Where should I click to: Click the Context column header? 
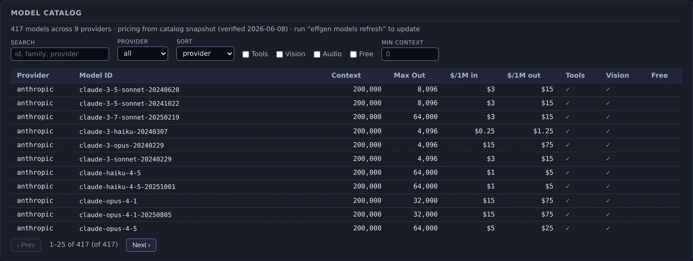(346, 75)
